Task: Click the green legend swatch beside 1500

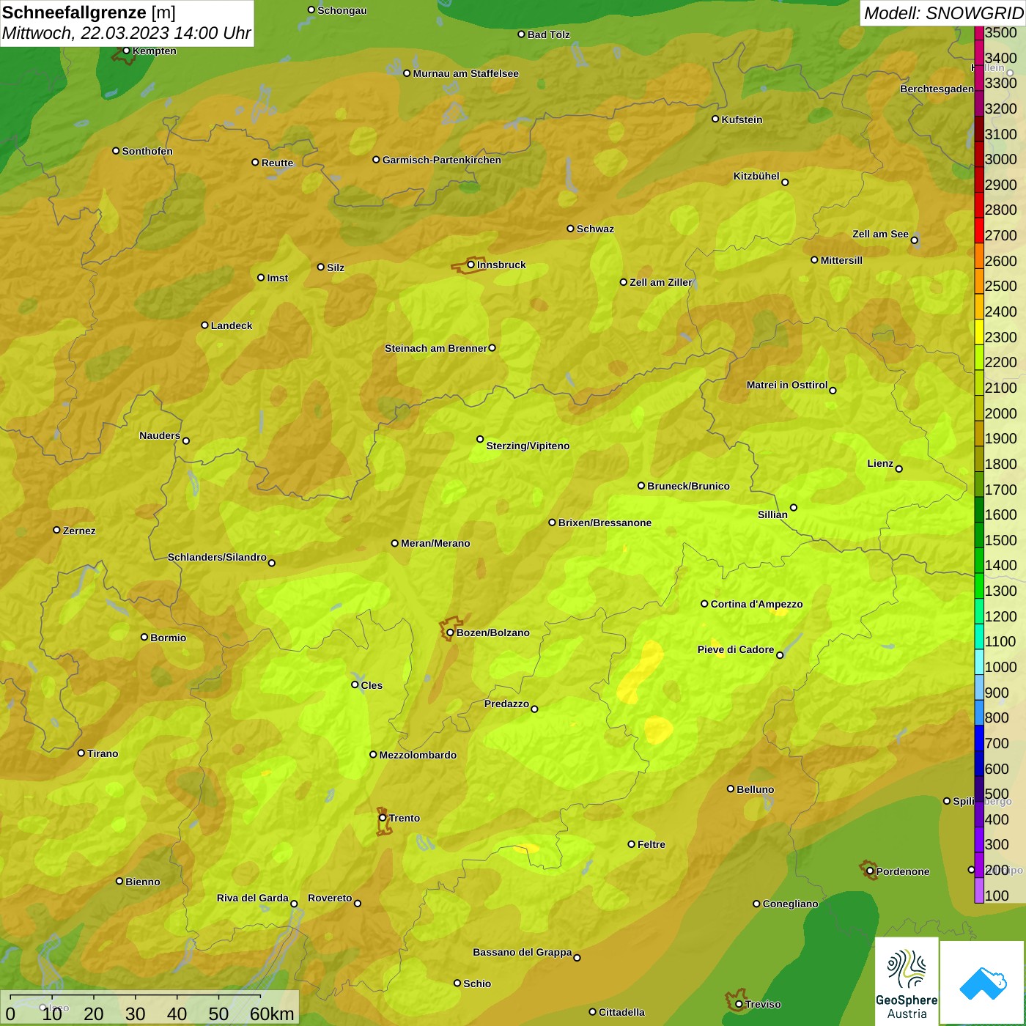Action: [x=978, y=535]
